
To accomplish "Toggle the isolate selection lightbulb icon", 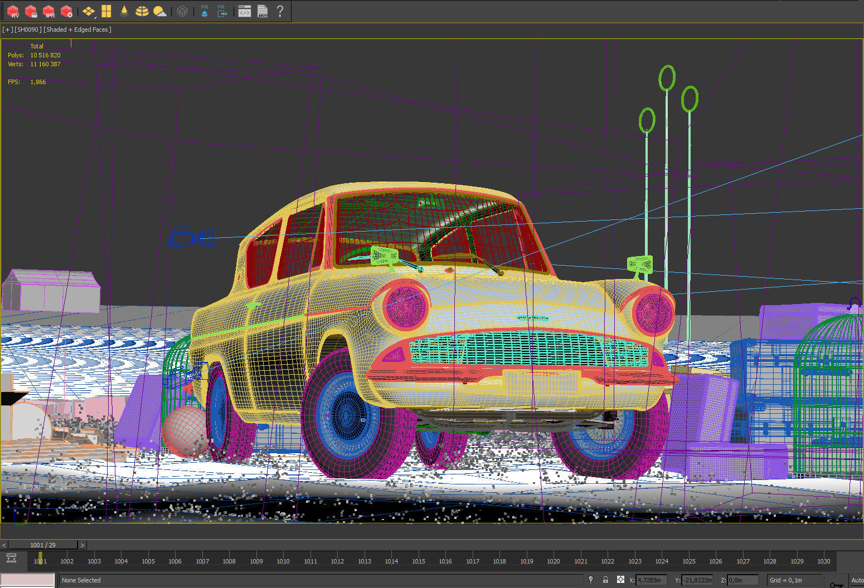I will [x=591, y=580].
